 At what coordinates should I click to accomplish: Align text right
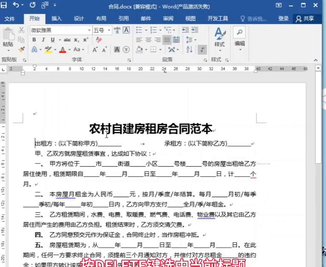[158, 40]
